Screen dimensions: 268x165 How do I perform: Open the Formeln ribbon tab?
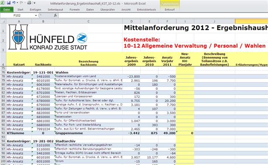pyautogui.click(x=75, y=10)
